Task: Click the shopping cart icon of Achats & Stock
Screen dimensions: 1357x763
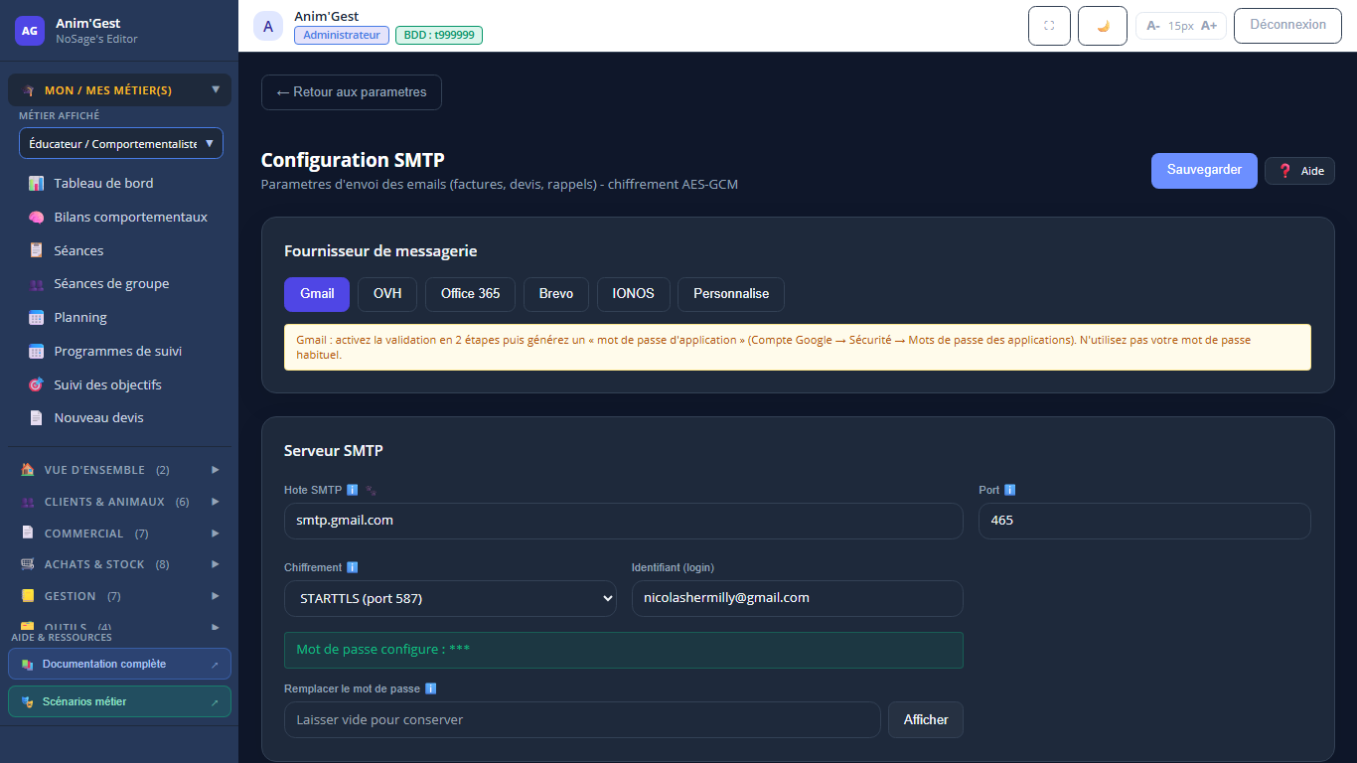Action: coord(28,564)
